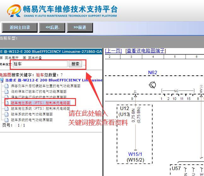The width and height of the screenshot is (204, 176).
Task: Click the NC pin range label
Action: [x=176, y=91]
